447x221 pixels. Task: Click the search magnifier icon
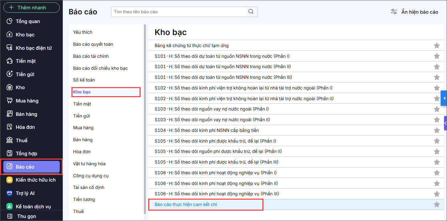coord(251,12)
